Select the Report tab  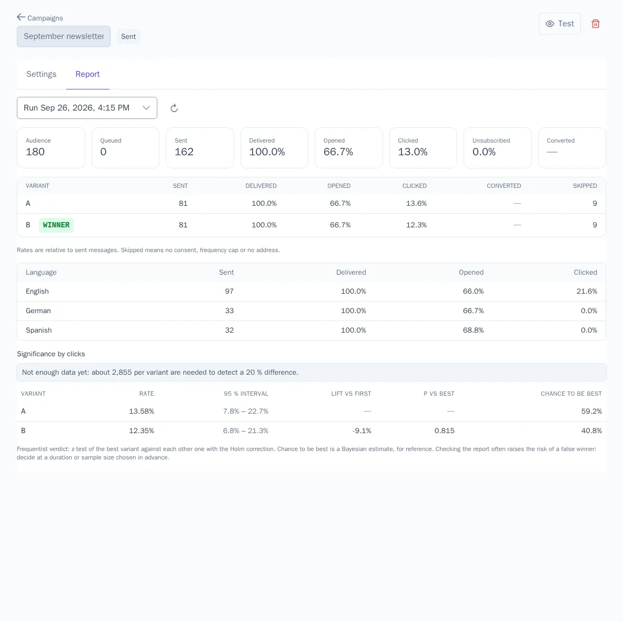pos(87,74)
